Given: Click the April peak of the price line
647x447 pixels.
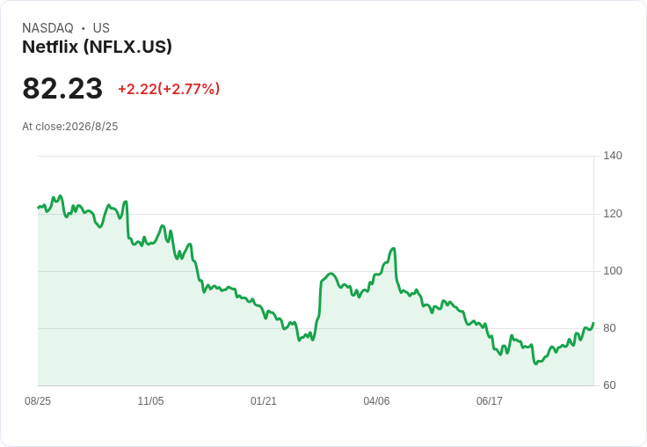Looking at the screenshot, I should point(393,249).
